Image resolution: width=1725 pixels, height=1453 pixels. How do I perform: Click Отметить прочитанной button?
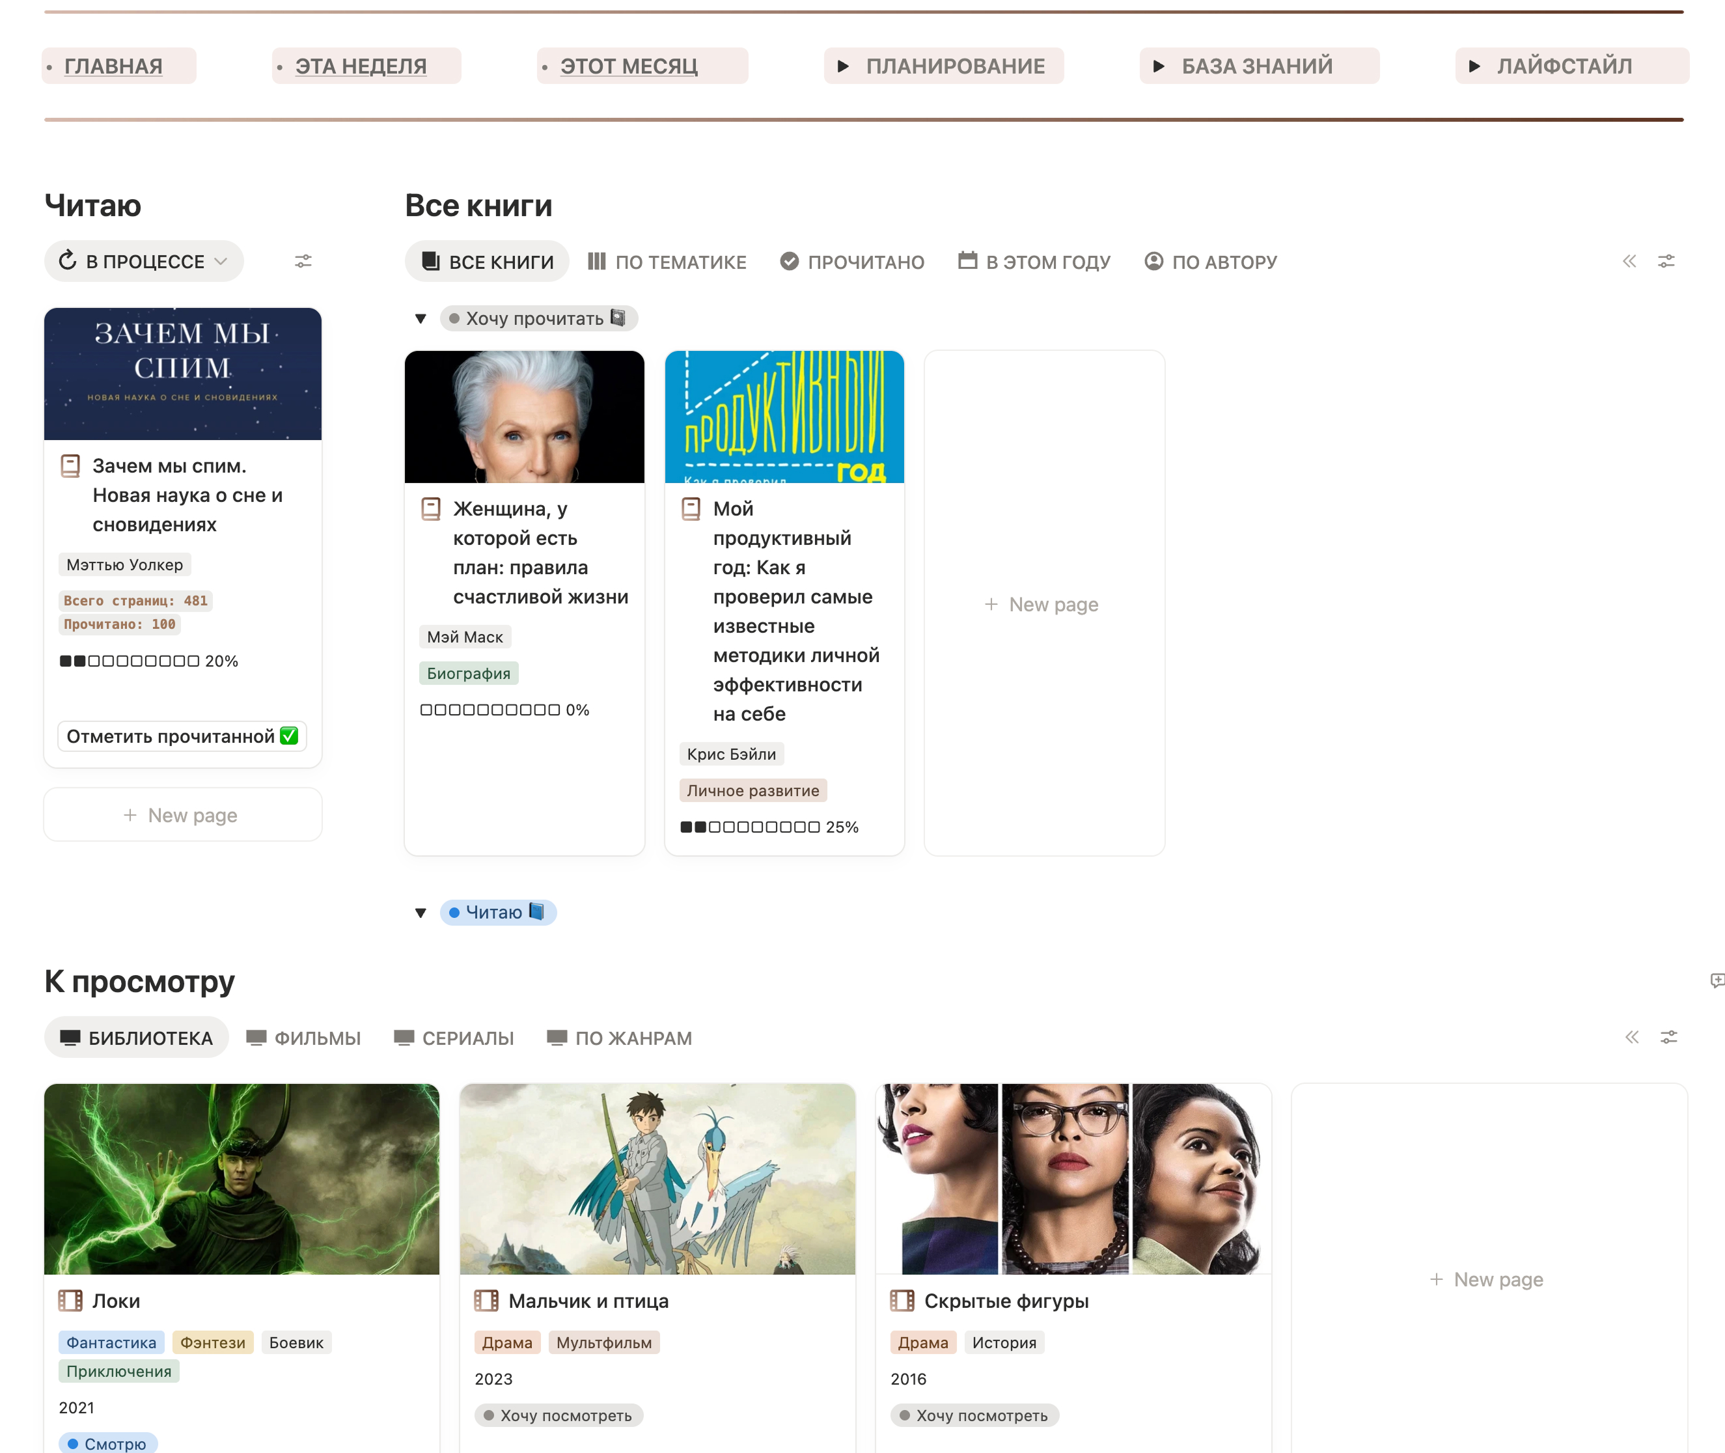pos(182,736)
